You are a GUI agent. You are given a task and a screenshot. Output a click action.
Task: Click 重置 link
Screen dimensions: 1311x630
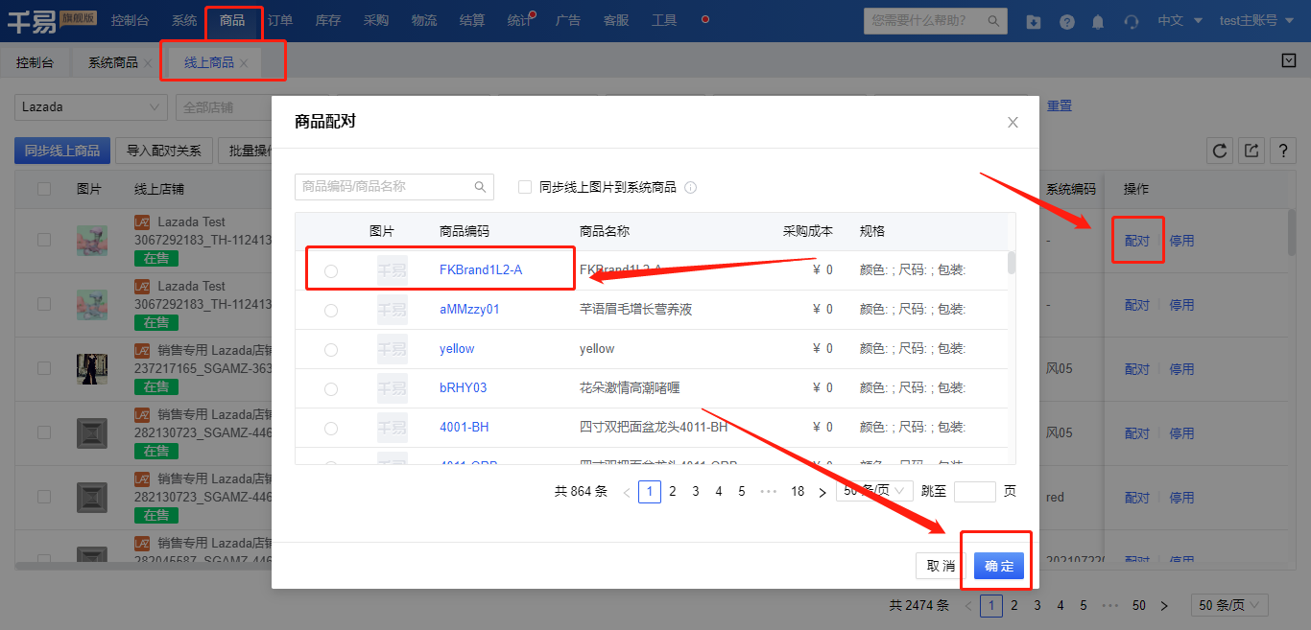click(x=1060, y=106)
